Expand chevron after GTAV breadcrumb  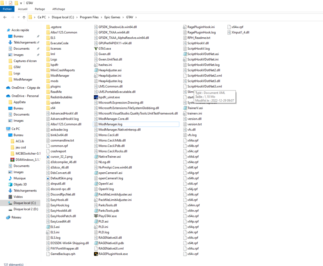tap(136, 17)
